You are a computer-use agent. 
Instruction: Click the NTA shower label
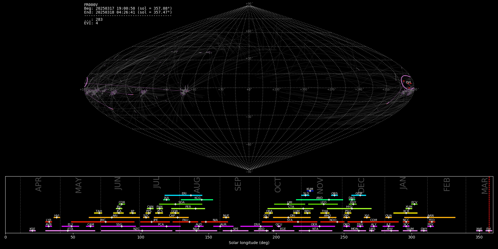[315, 229]
